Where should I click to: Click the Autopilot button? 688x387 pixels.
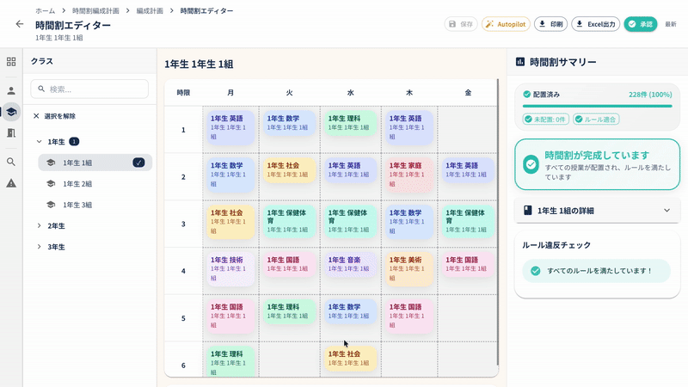point(506,24)
